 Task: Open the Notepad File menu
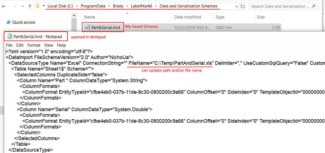tap(9, 45)
